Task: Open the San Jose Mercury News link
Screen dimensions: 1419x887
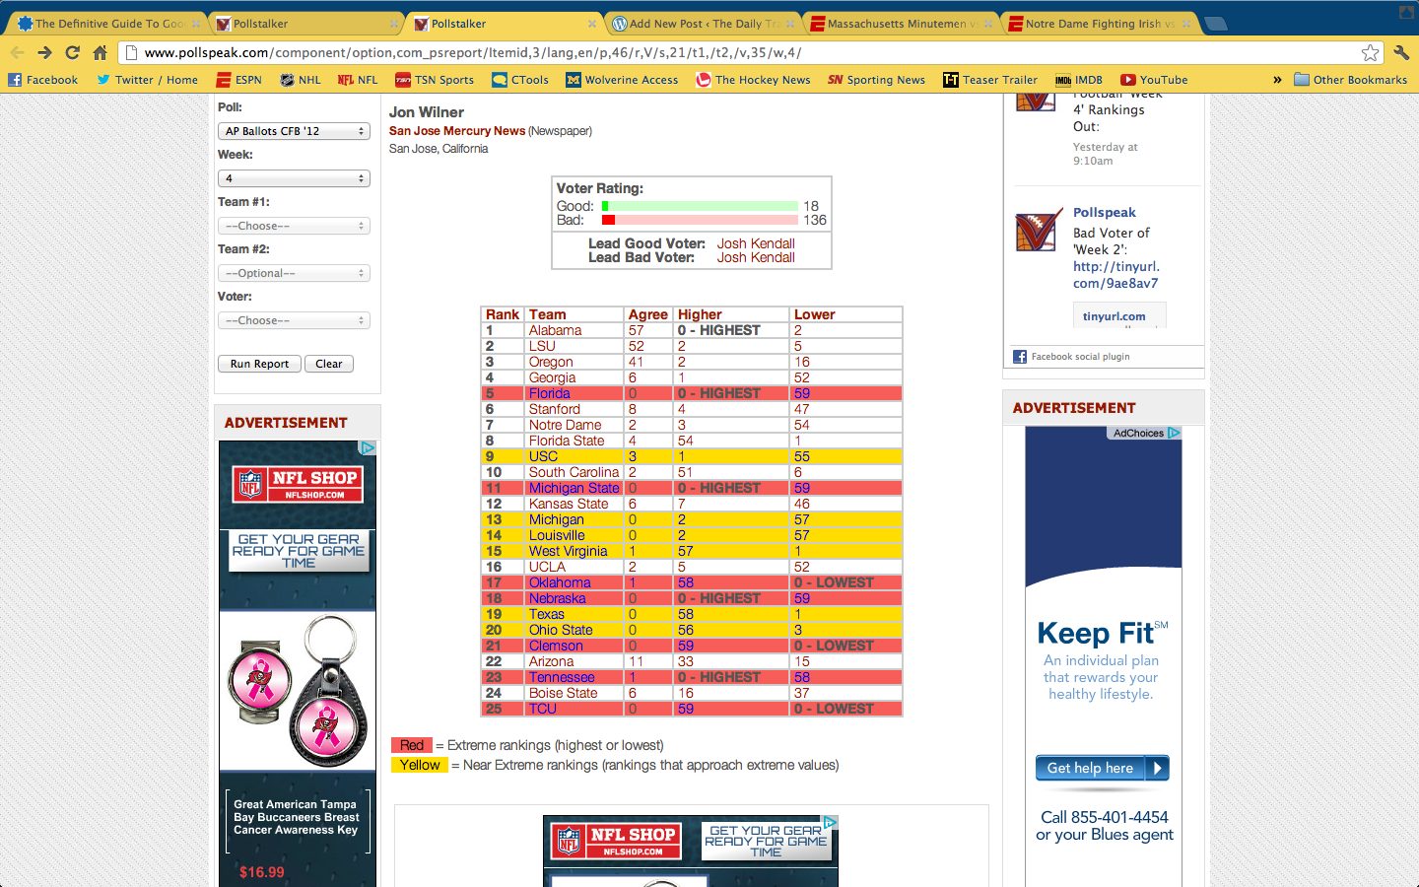Action: 456,131
